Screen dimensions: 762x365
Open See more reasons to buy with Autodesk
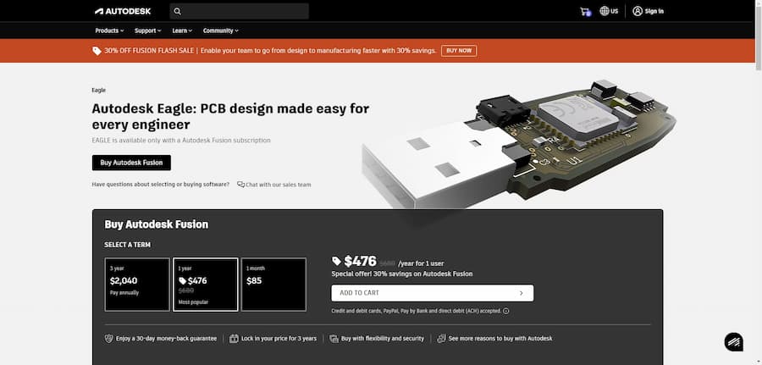(500, 338)
